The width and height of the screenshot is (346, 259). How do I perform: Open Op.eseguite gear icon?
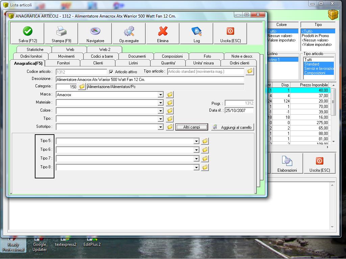click(x=129, y=32)
